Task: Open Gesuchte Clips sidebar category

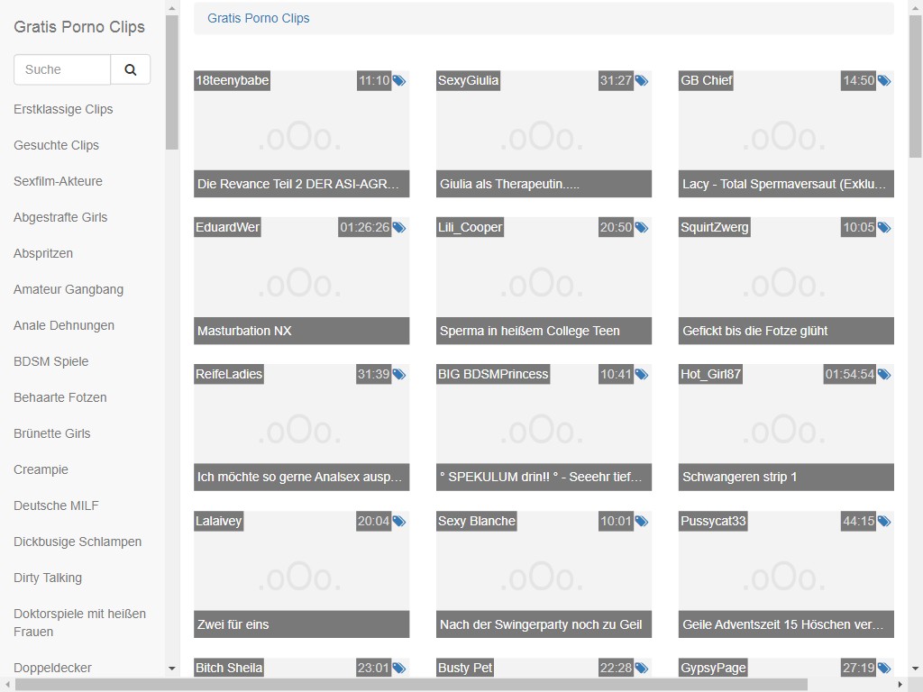Action: pyautogui.click(x=56, y=145)
